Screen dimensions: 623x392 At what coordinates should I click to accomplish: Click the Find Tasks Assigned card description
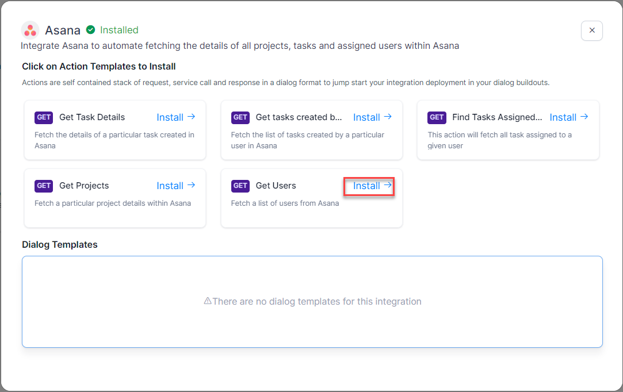point(499,140)
